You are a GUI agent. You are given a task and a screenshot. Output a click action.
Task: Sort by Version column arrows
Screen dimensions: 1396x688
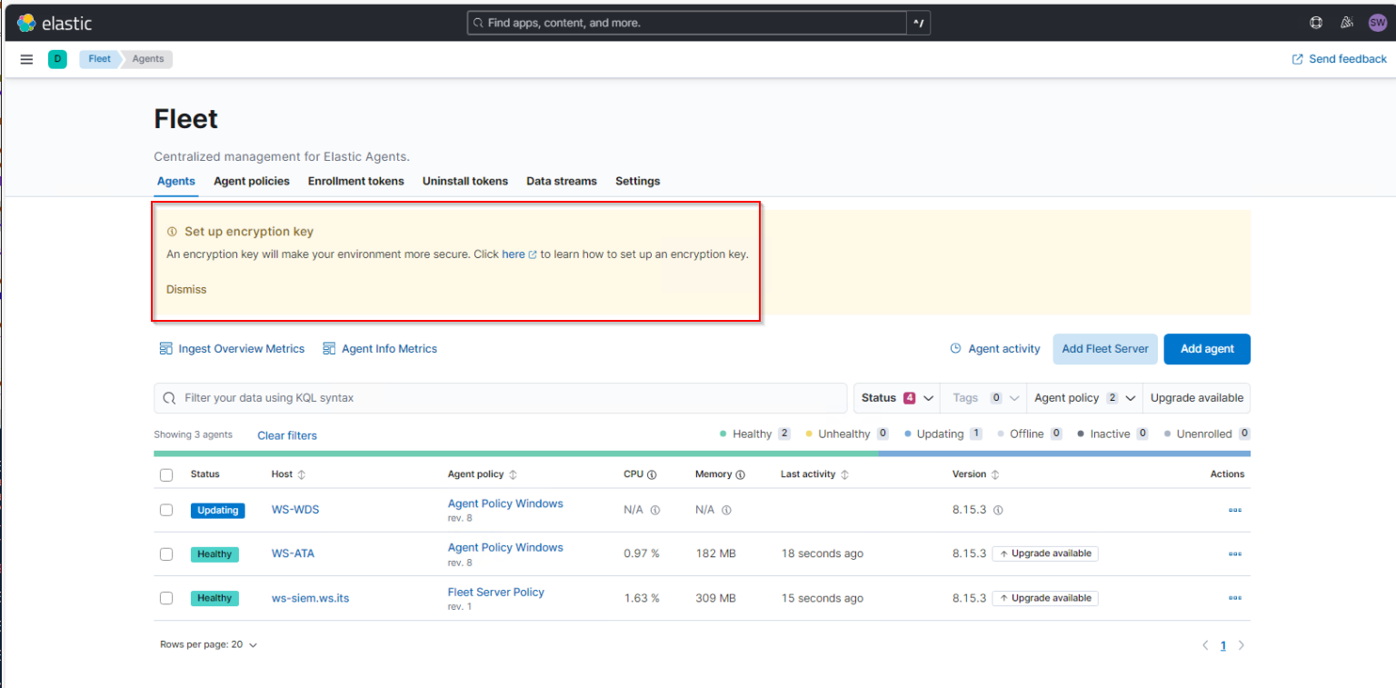click(995, 474)
